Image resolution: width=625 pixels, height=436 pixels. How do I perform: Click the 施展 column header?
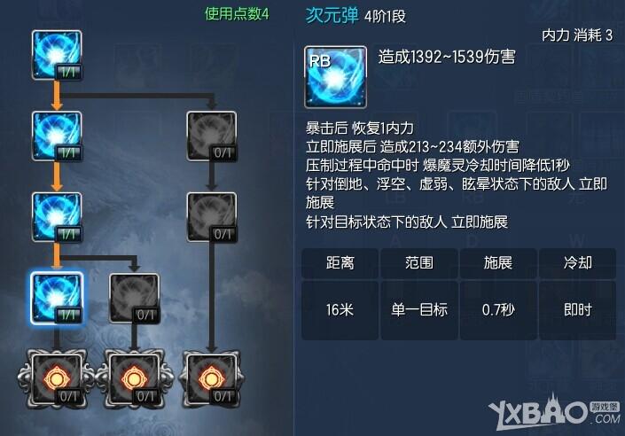click(498, 263)
